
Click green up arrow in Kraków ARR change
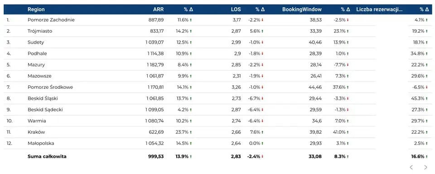pyautogui.click(x=191, y=132)
